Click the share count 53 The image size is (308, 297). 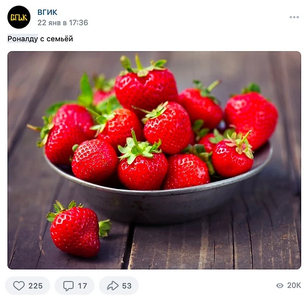coord(127,286)
